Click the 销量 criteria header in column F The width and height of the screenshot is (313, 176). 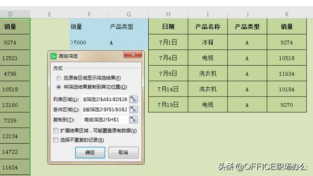[x=89, y=26]
